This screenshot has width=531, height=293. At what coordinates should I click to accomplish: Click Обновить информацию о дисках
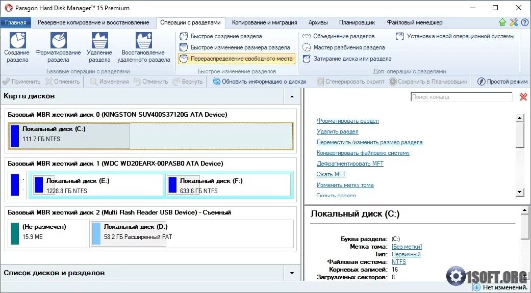(260, 82)
